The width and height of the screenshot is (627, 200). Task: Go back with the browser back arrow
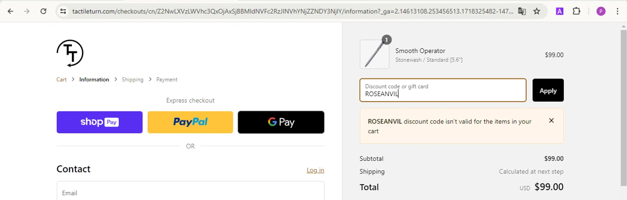click(10, 11)
